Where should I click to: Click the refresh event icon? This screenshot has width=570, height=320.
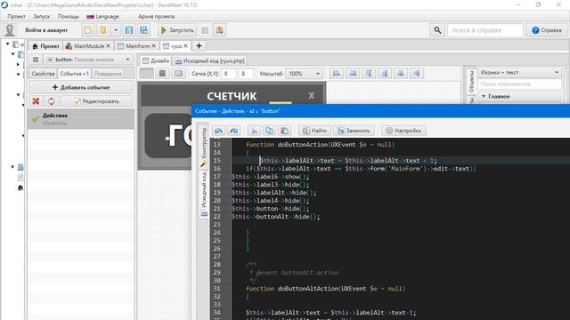pyautogui.click(x=52, y=101)
